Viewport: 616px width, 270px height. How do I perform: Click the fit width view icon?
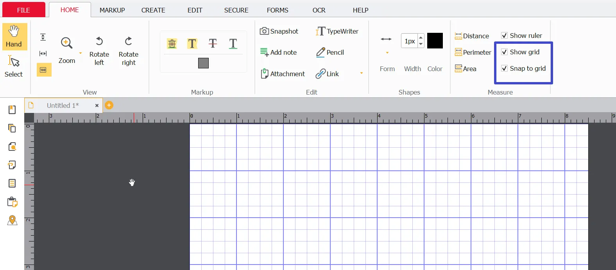click(x=43, y=54)
